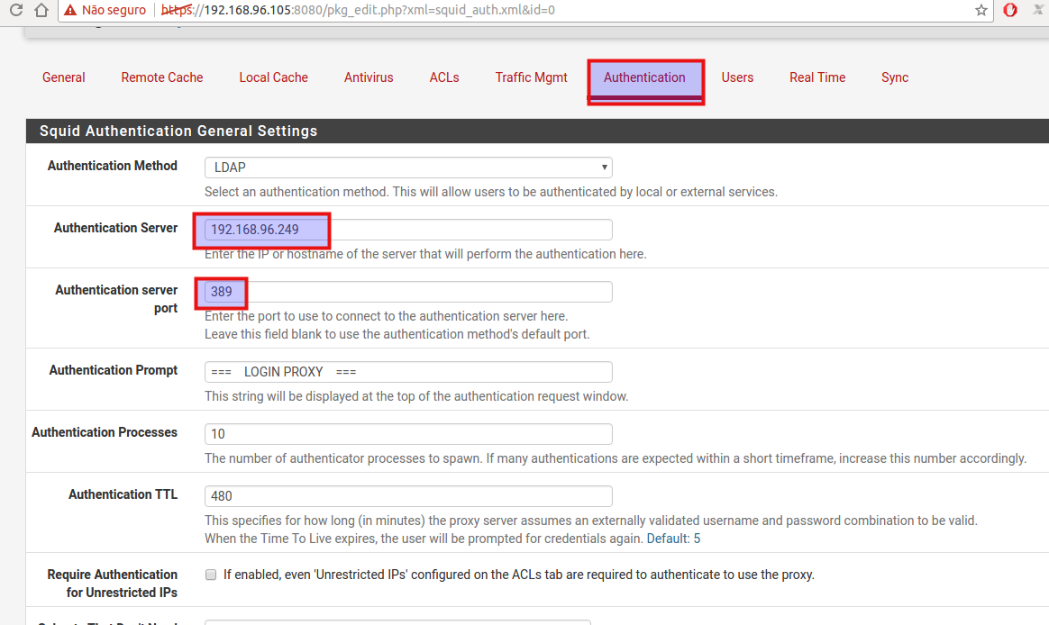Select the Antivirus tab
The height and width of the screenshot is (625, 1049).
pyautogui.click(x=369, y=77)
